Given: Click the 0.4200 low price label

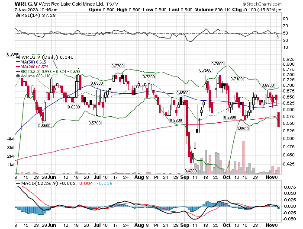Looking at the screenshot, I should [190, 171].
